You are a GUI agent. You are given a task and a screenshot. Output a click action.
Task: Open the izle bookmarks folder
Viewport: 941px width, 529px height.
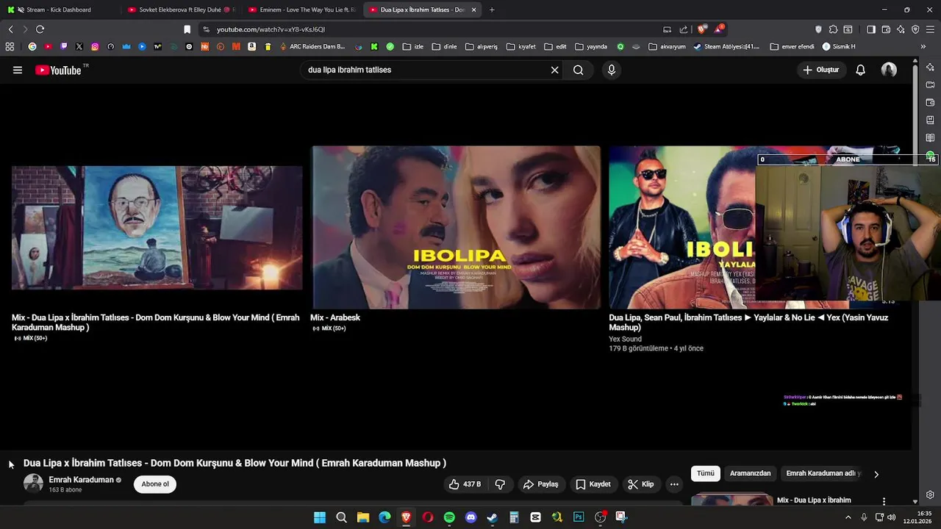click(412, 46)
